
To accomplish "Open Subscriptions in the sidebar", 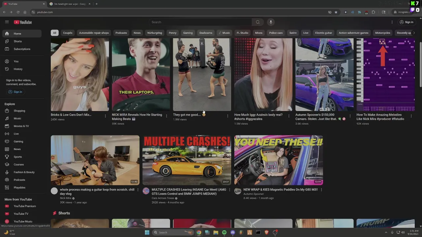I will 22,49.
